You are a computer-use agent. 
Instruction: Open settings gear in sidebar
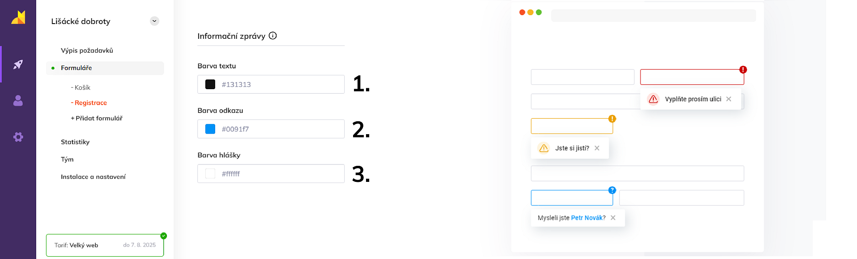[x=18, y=137]
